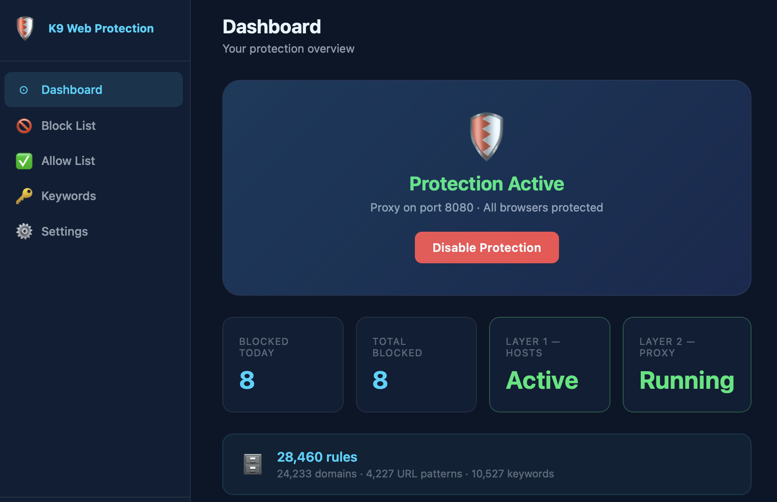Click the Protection Active status heading
The image size is (777, 502).
[487, 183]
